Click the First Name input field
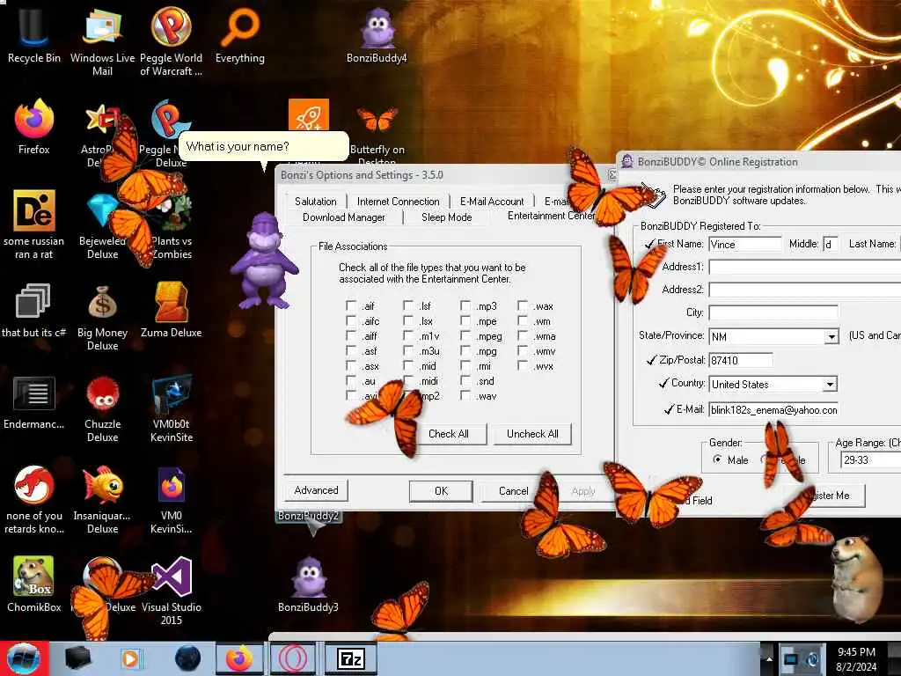 coord(744,245)
